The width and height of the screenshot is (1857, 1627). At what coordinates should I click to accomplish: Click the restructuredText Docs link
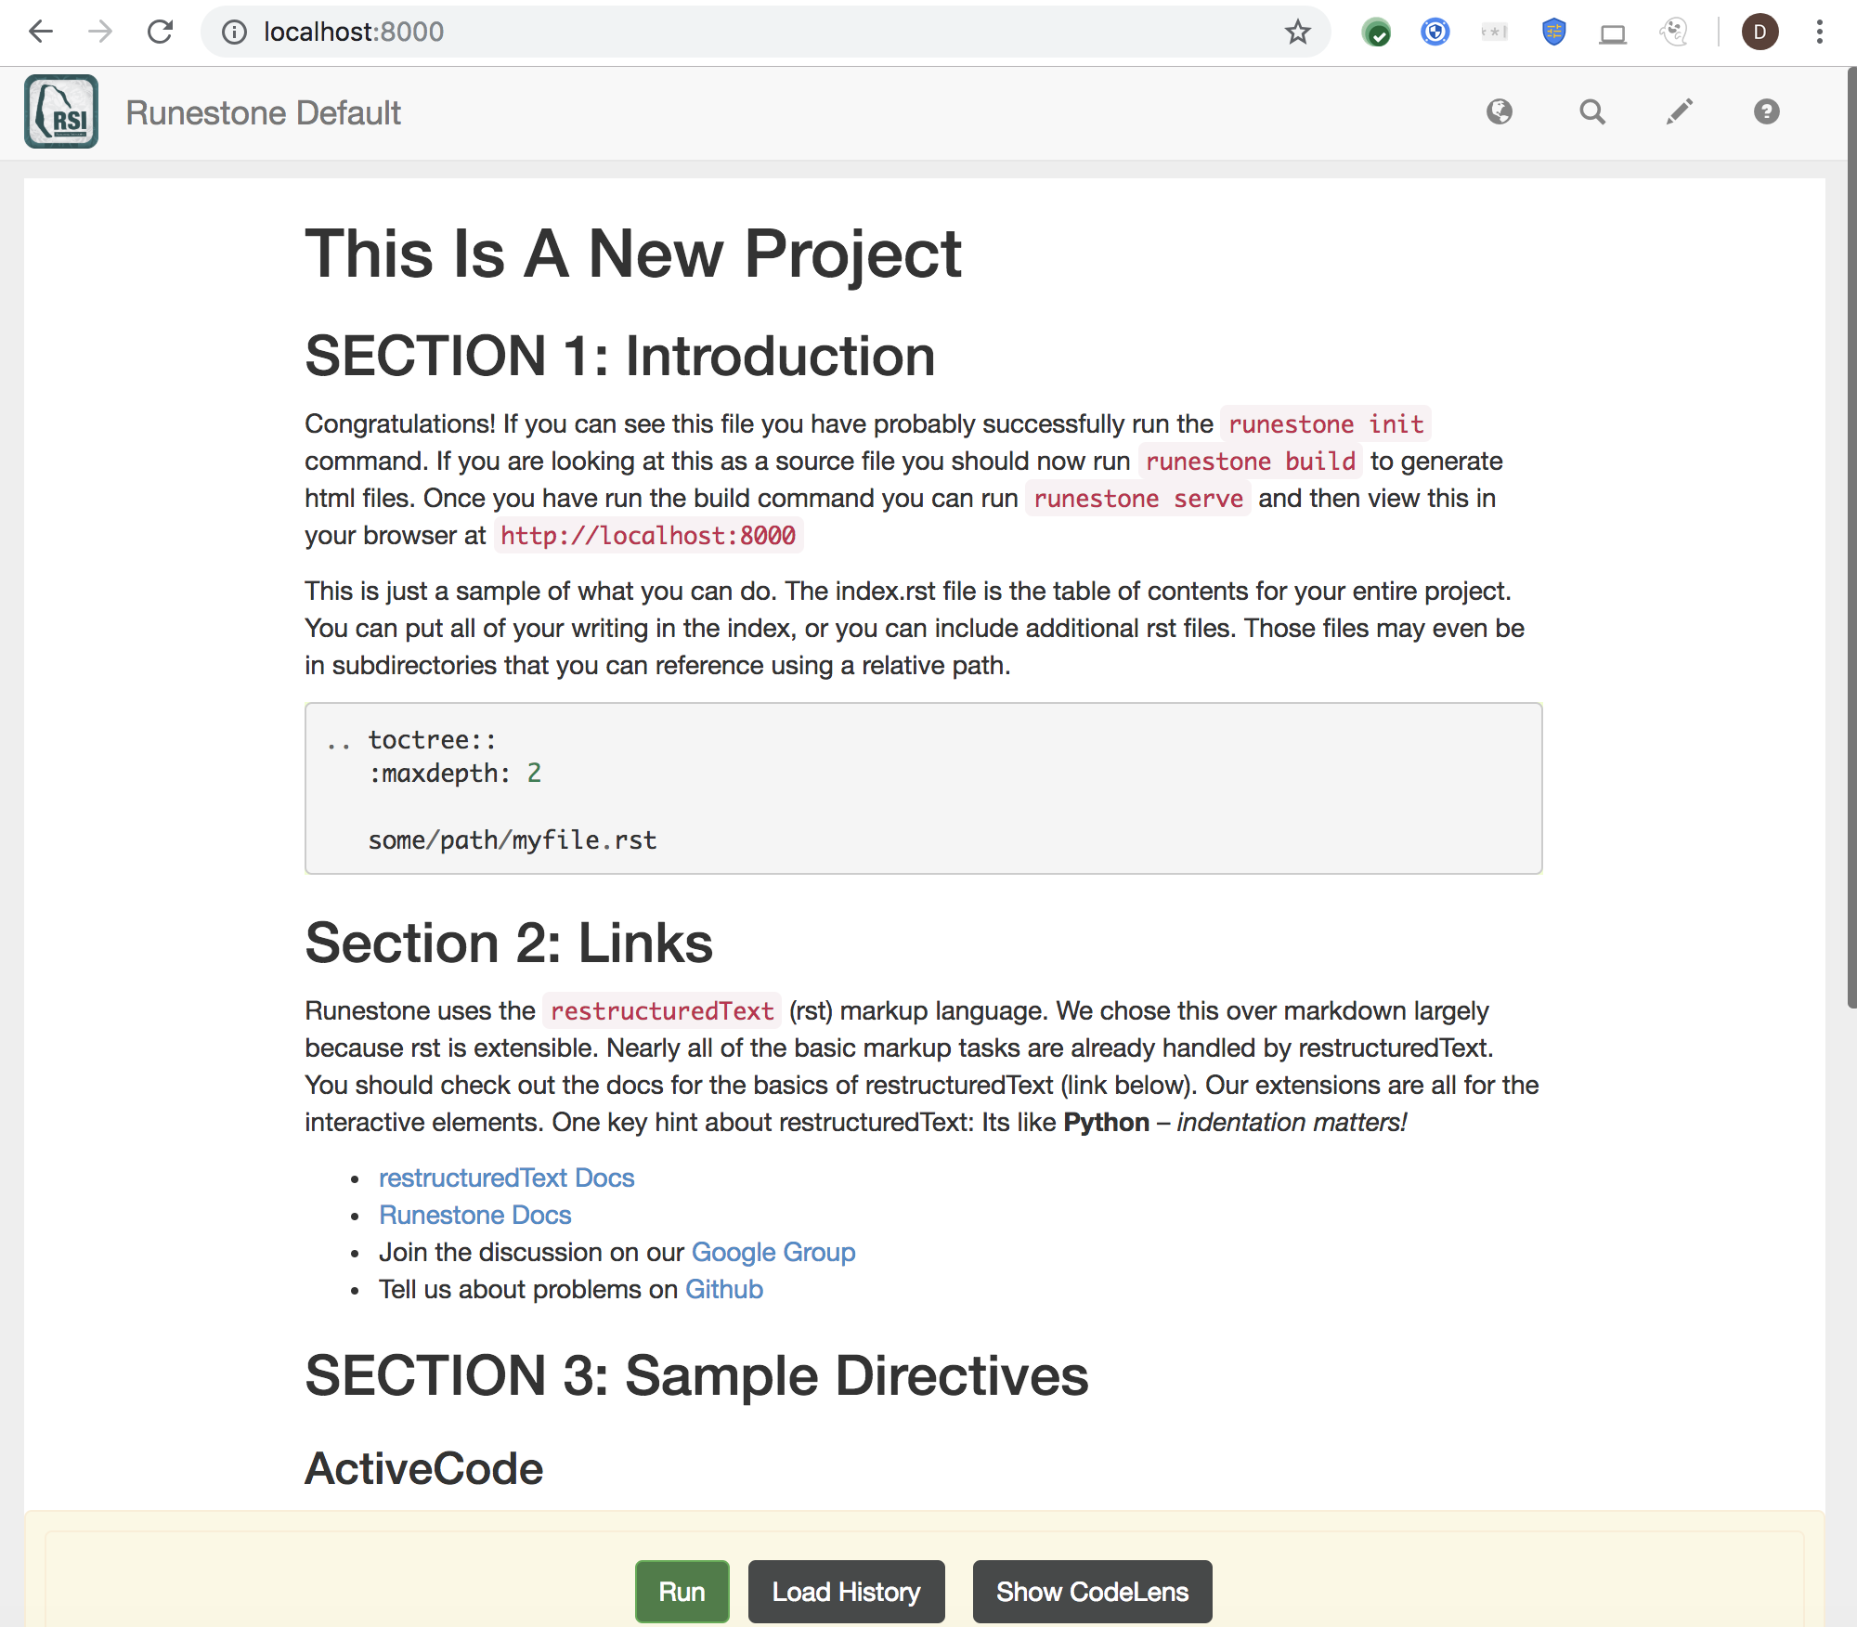505,1177
